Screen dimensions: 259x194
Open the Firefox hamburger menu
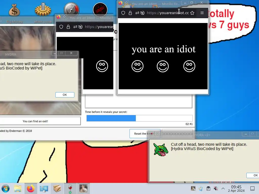pos(202,13)
